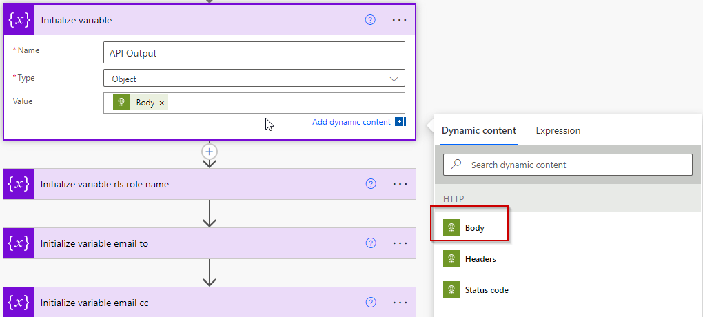The image size is (703, 317).
Task: Choose Headers from HTTP dynamic content
Action: (480, 259)
